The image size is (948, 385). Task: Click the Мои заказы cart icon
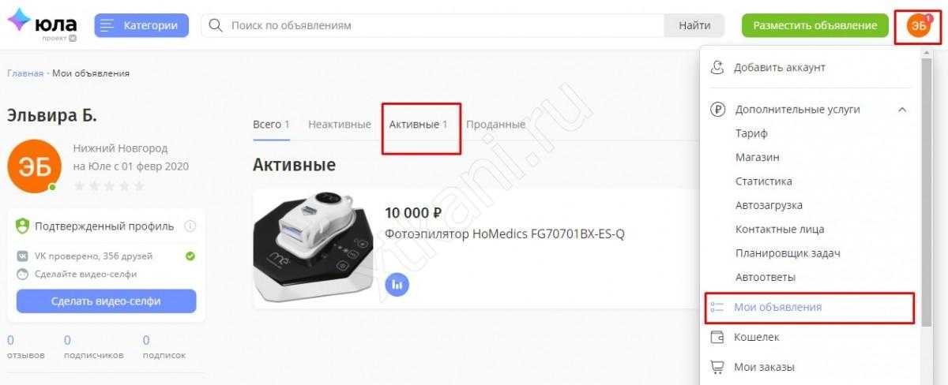click(717, 367)
